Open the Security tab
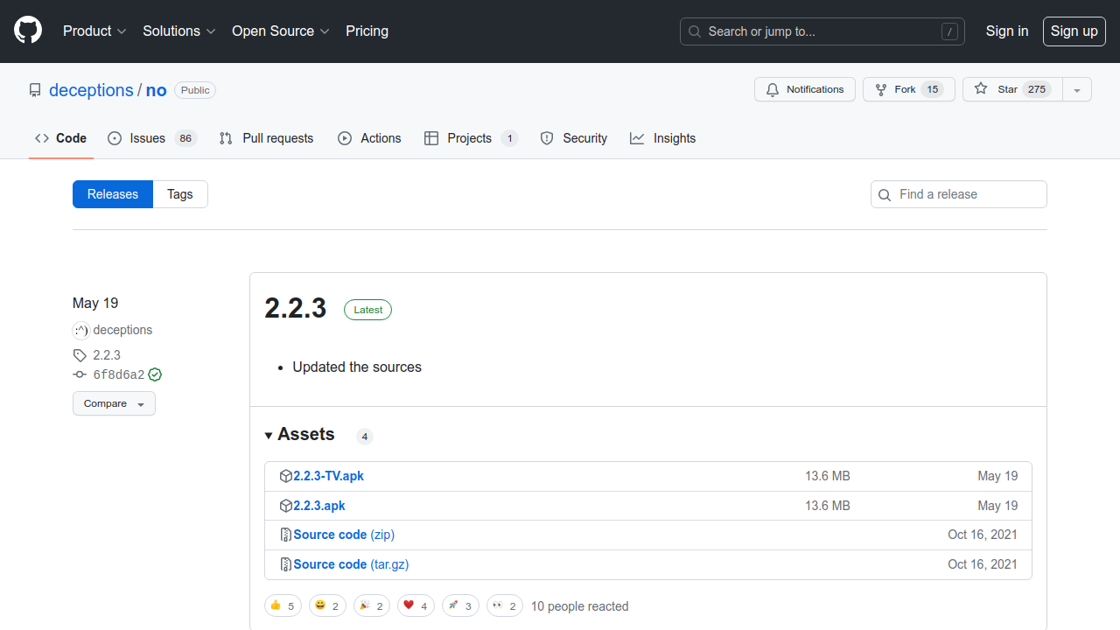Image resolution: width=1120 pixels, height=630 pixels. [574, 138]
